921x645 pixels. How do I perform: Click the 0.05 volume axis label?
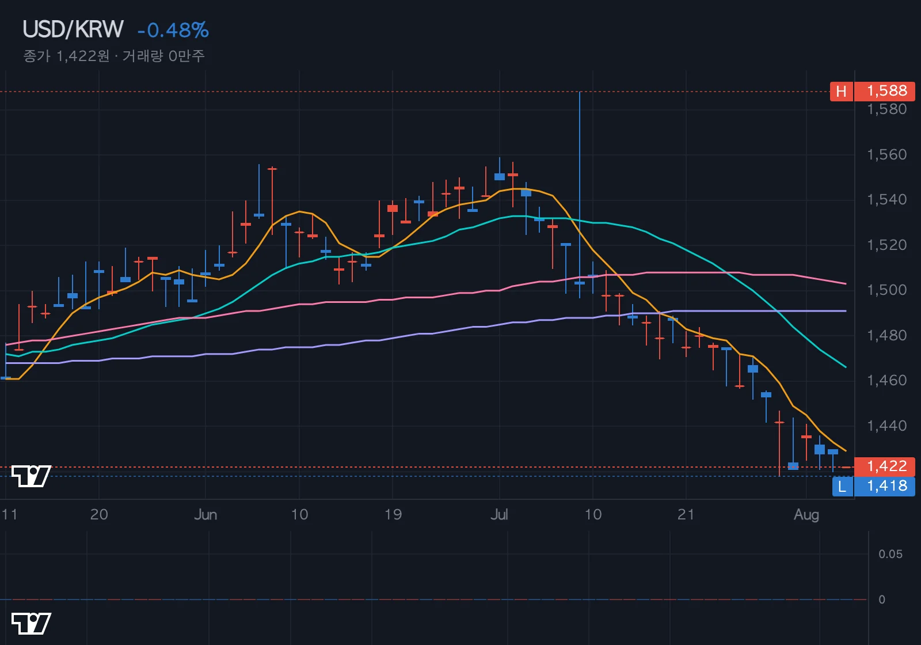[890, 554]
